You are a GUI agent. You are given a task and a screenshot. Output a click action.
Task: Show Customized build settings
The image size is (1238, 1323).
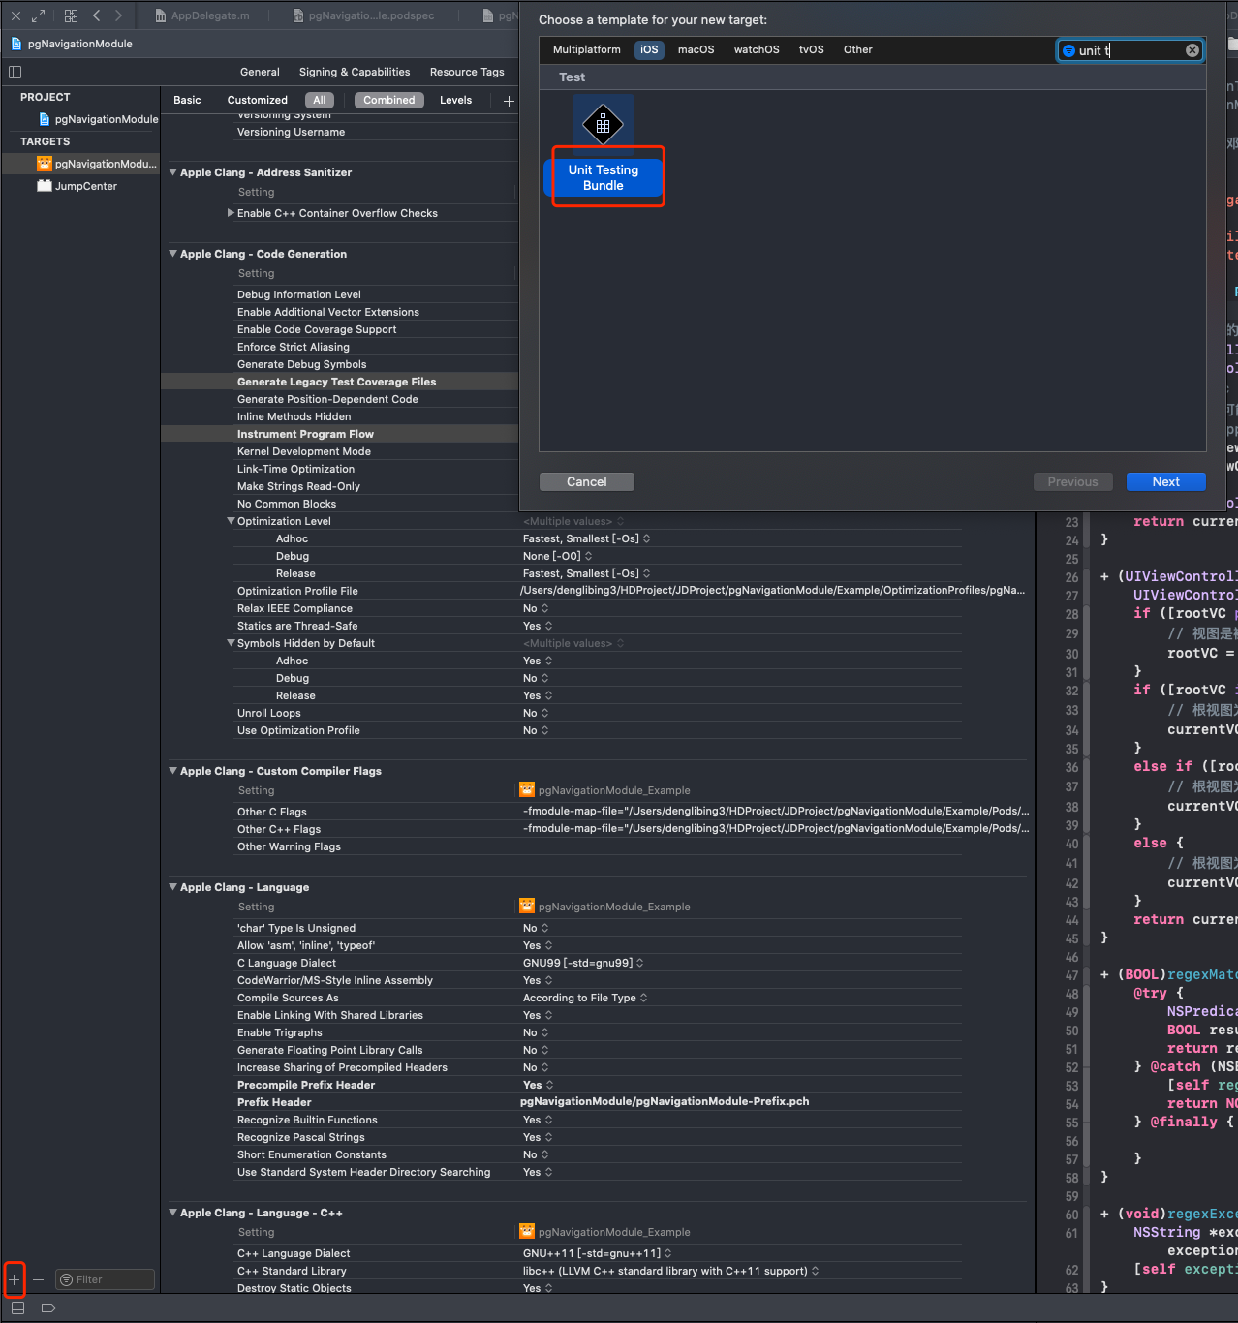click(257, 100)
